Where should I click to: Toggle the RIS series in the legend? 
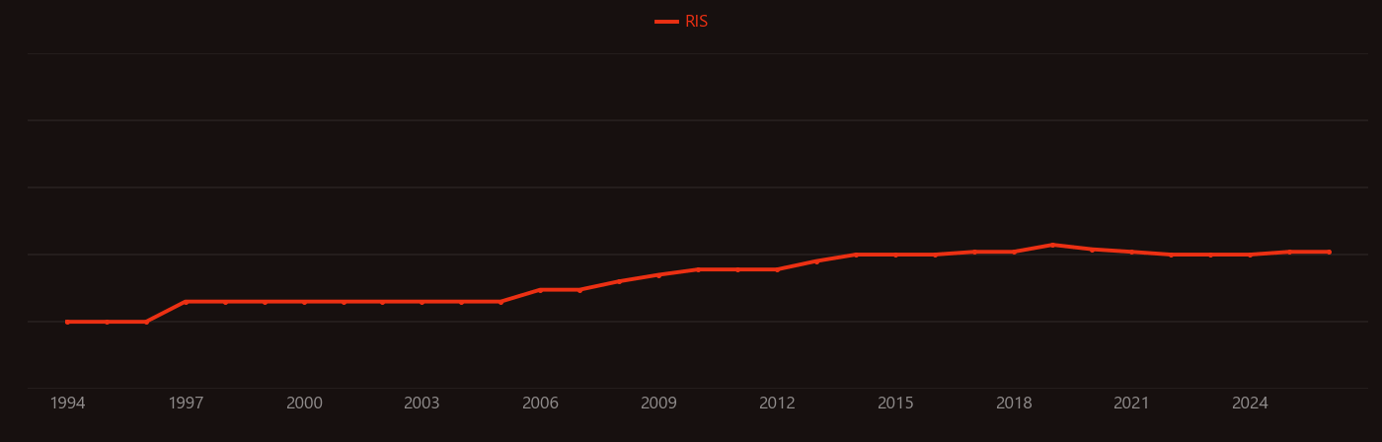tap(682, 22)
